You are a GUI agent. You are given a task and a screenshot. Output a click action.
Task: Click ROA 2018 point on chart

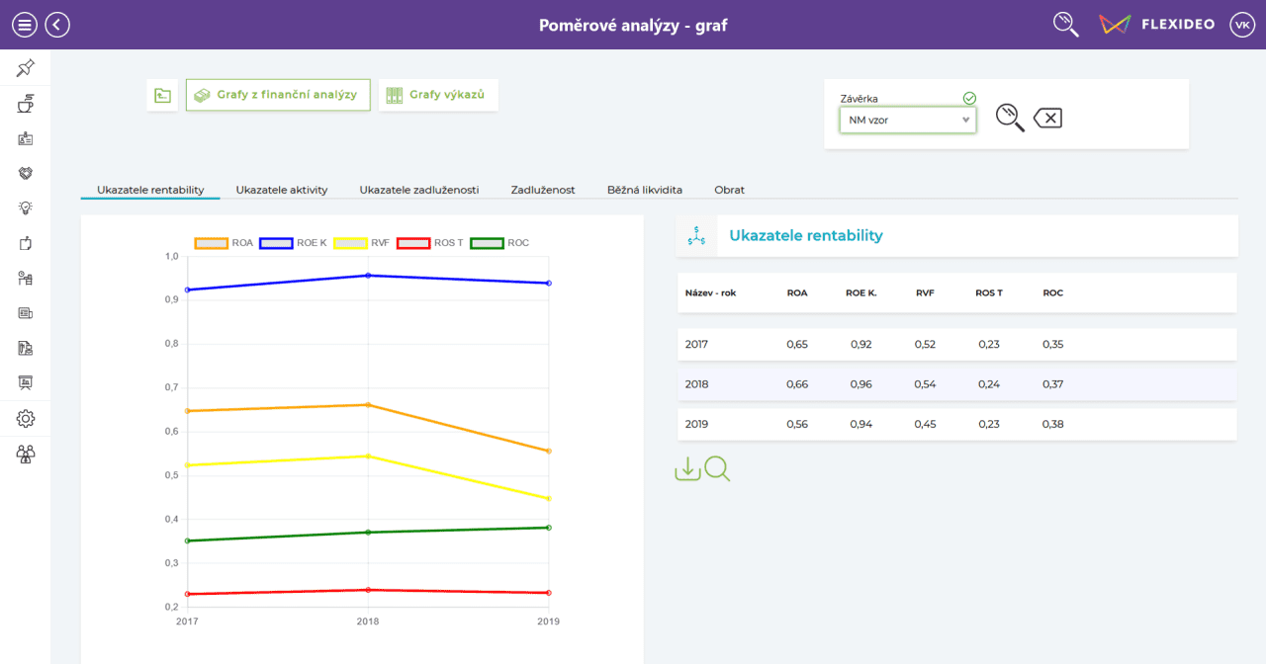[x=368, y=404]
